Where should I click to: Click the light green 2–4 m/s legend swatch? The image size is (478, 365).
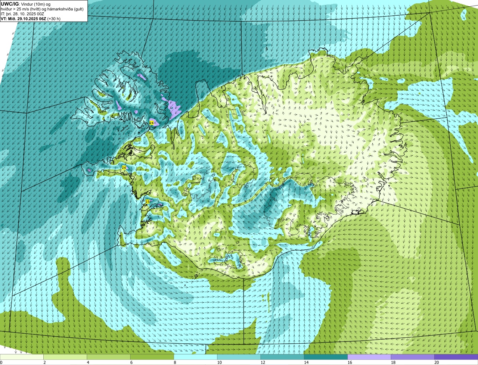[65, 357]
